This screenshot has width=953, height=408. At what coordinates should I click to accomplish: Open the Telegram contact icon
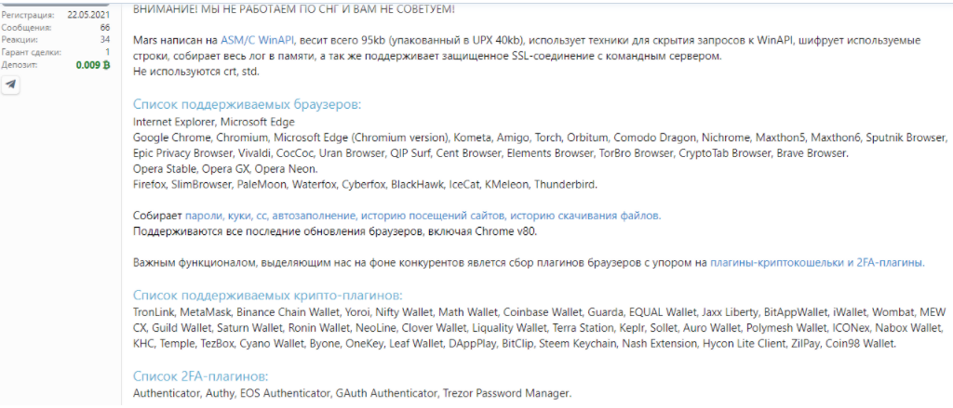point(10,84)
